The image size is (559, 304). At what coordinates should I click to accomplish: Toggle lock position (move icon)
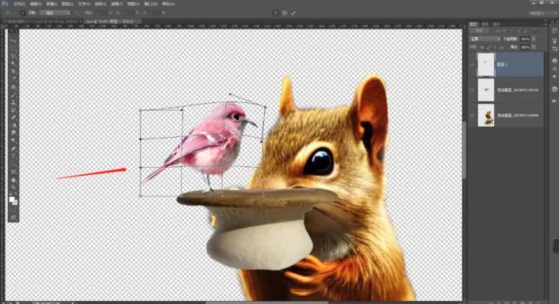[495, 47]
